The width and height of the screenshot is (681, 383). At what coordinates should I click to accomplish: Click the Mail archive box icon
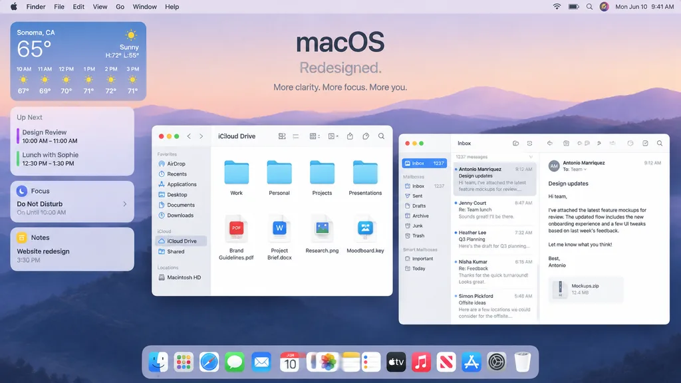(x=567, y=144)
